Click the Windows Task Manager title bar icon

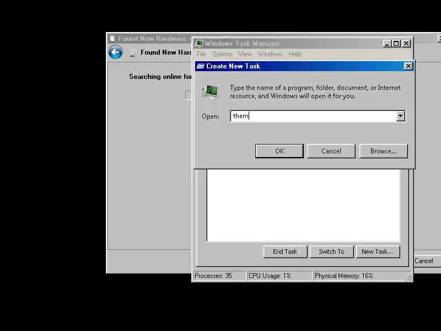pos(200,44)
